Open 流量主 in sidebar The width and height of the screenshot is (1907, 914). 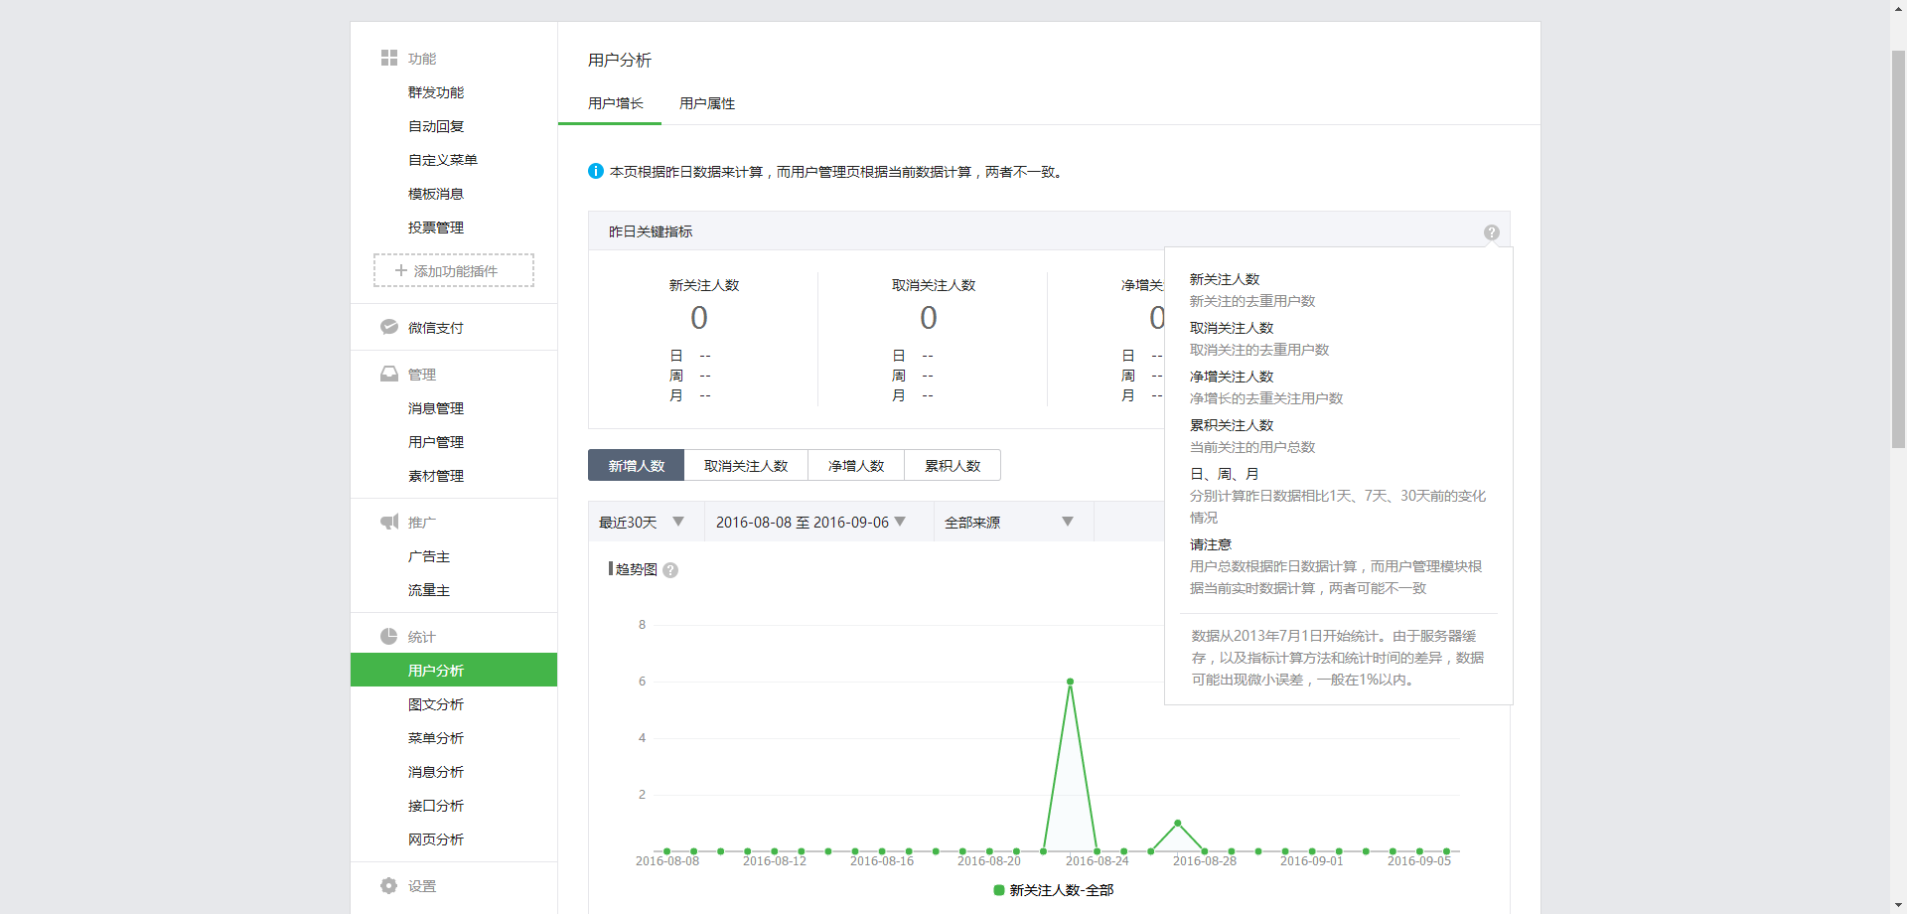tap(429, 590)
